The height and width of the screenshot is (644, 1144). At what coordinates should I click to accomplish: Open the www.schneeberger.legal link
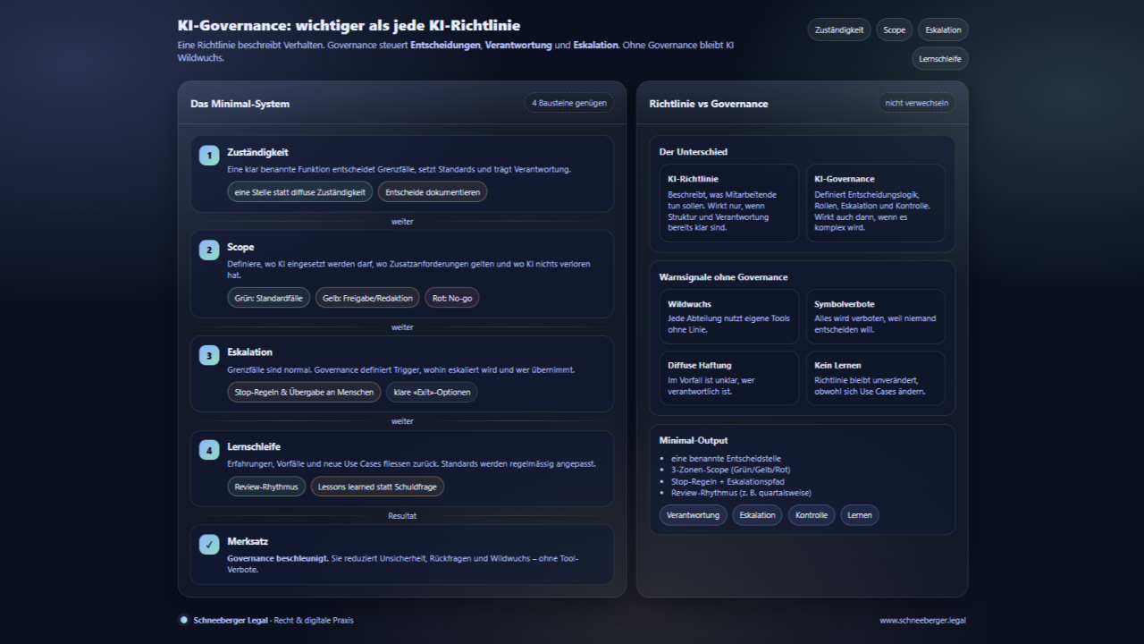[922, 620]
